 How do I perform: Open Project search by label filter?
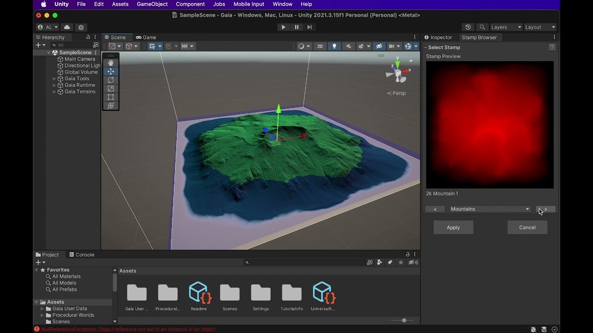tap(390, 262)
